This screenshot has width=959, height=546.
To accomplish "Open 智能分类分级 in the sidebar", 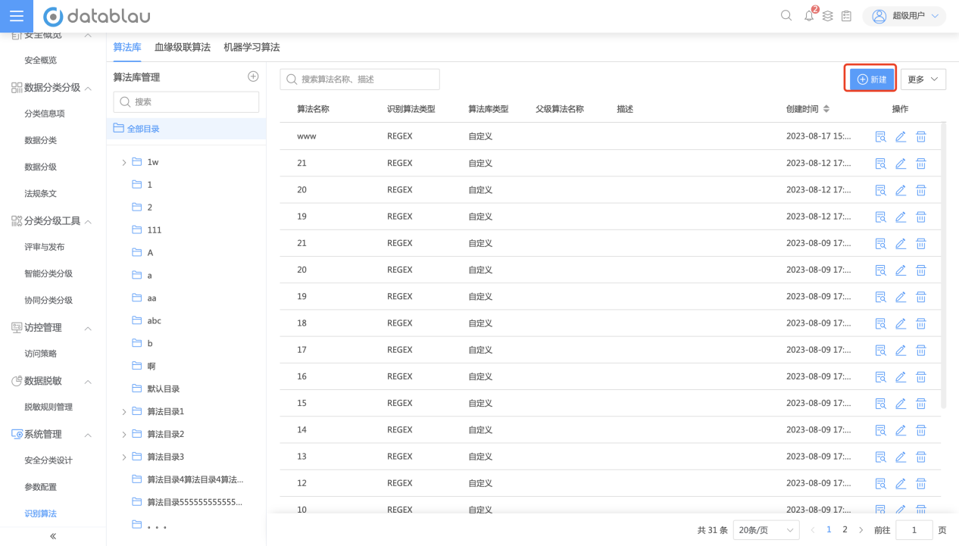I will coord(48,273).
